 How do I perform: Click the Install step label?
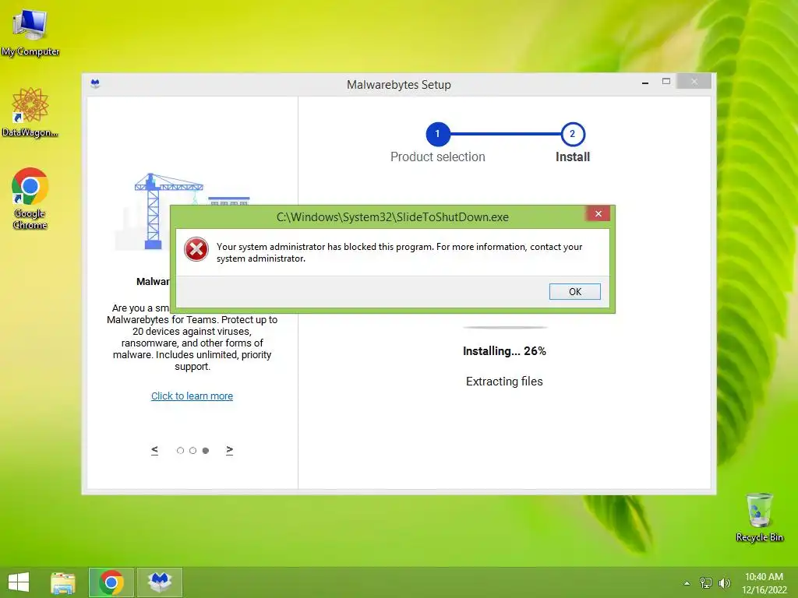573,157
